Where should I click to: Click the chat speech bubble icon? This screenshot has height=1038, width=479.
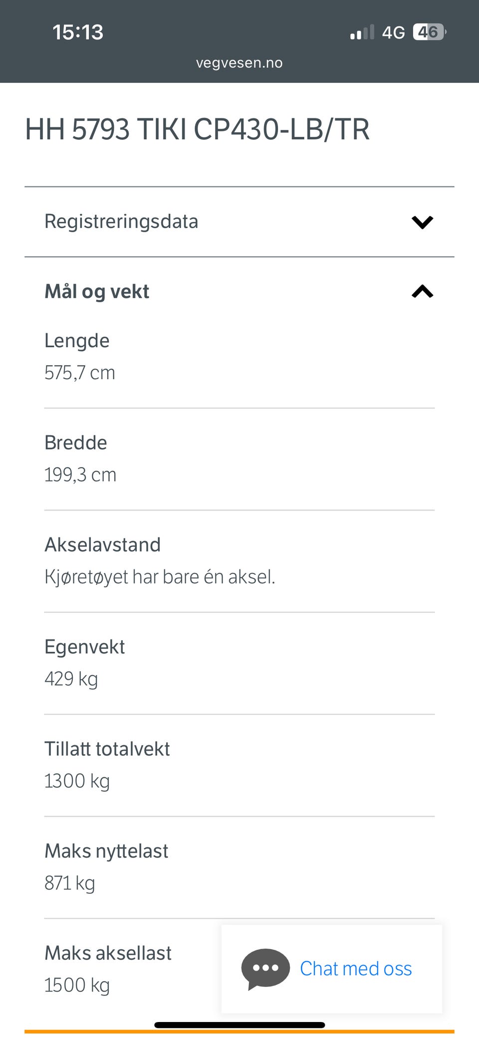click(x=265, y=969)
